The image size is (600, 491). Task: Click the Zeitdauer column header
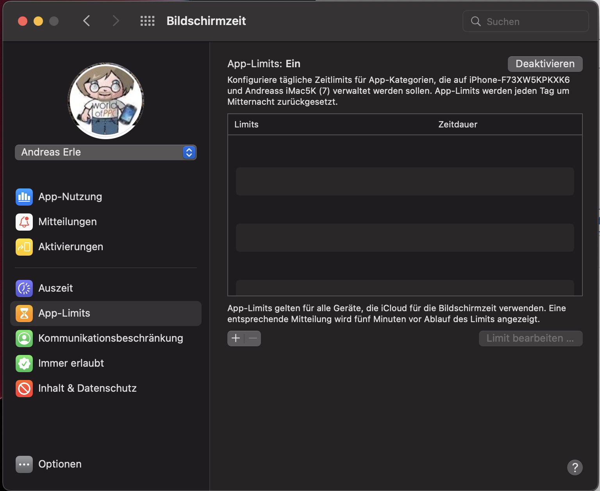point(458,124)
